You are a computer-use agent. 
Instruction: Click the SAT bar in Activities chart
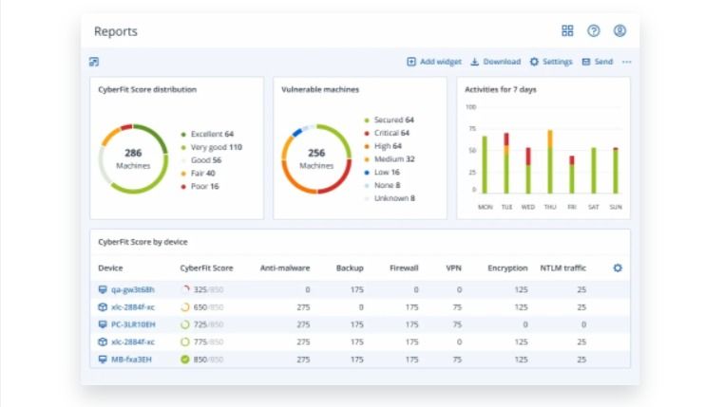(x=594, y=171)
